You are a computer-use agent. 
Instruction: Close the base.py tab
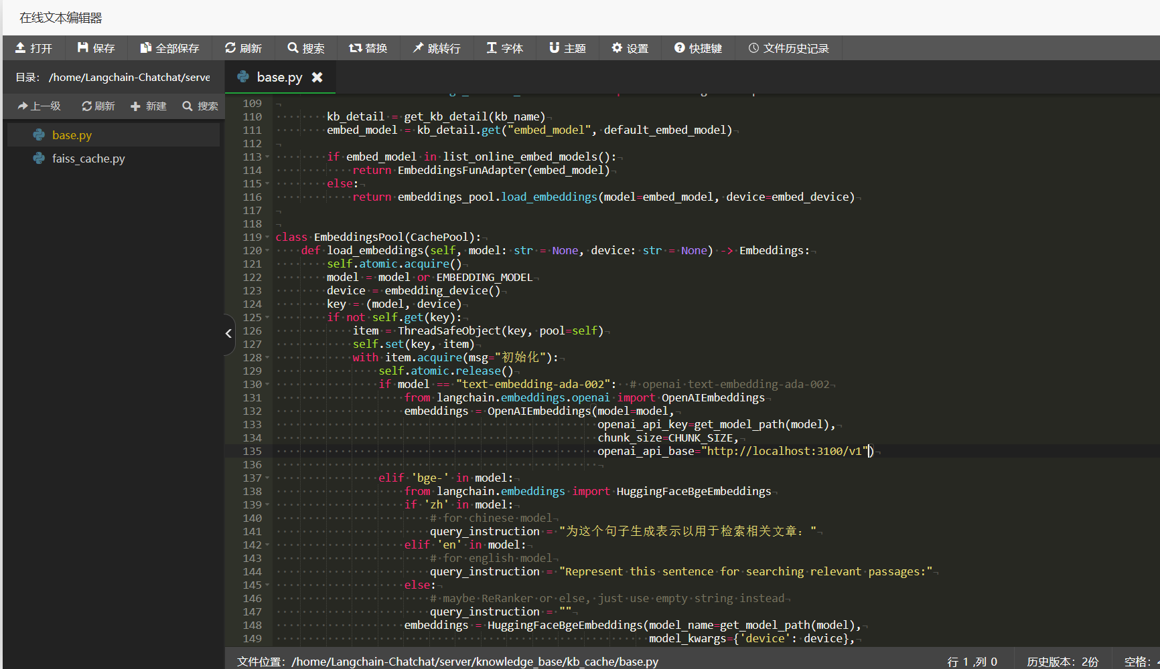317,78
